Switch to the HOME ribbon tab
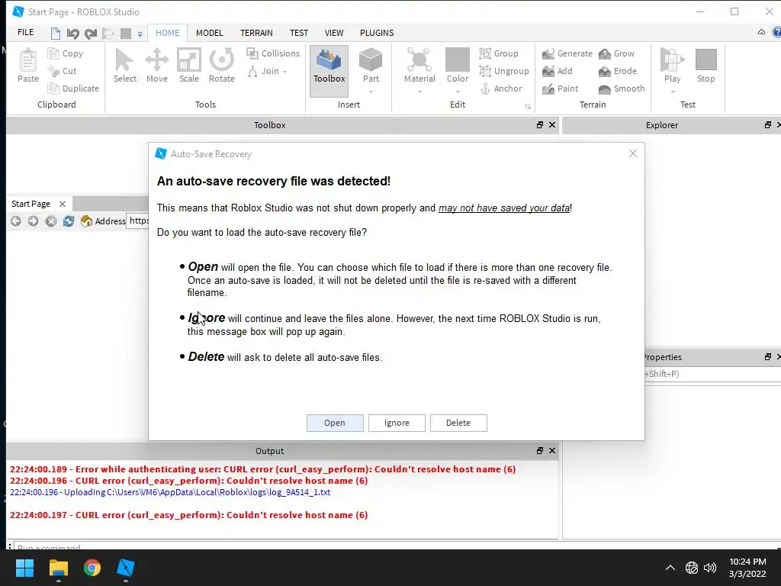 167,32
